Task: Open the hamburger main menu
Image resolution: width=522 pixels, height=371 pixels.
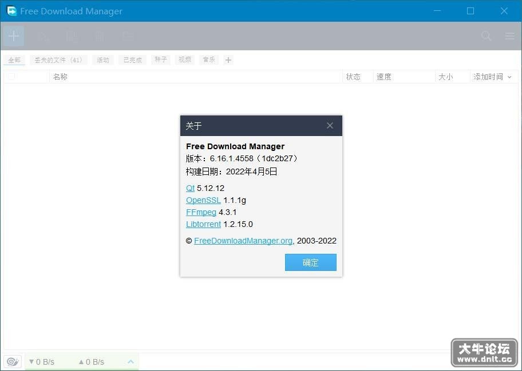Action: point(509,36)
